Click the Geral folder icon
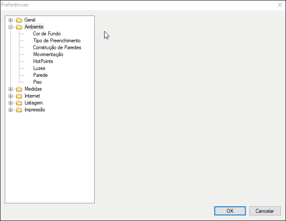Image resolution: width=286 pixels, height=221 pixels. pos(19,20)
